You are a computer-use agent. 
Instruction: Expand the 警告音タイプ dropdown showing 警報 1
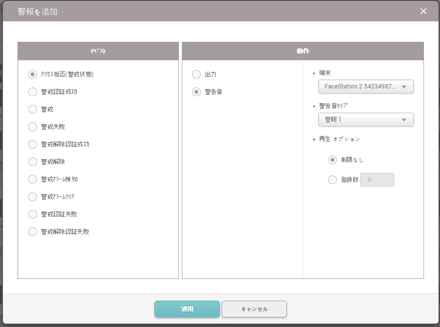point(366,120)
